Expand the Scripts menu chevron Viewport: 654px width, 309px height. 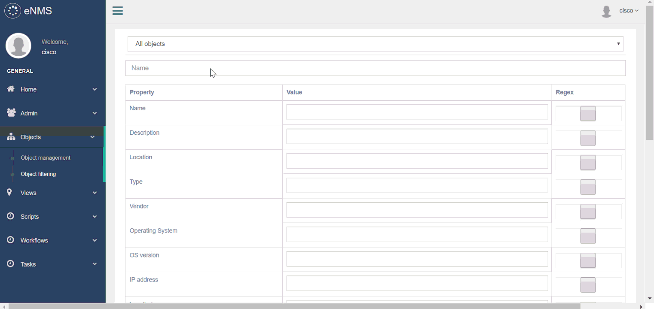pos(95,217)
